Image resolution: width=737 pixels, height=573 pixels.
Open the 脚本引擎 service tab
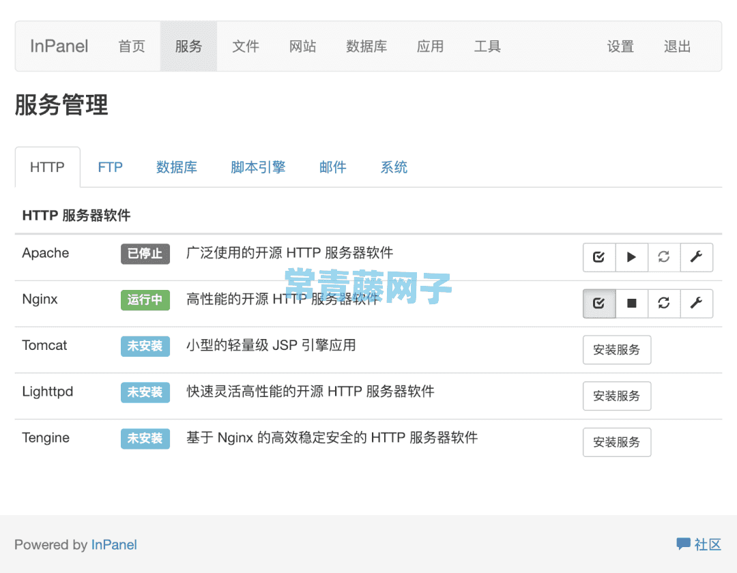pyautogui.click(x=258, y=166)
